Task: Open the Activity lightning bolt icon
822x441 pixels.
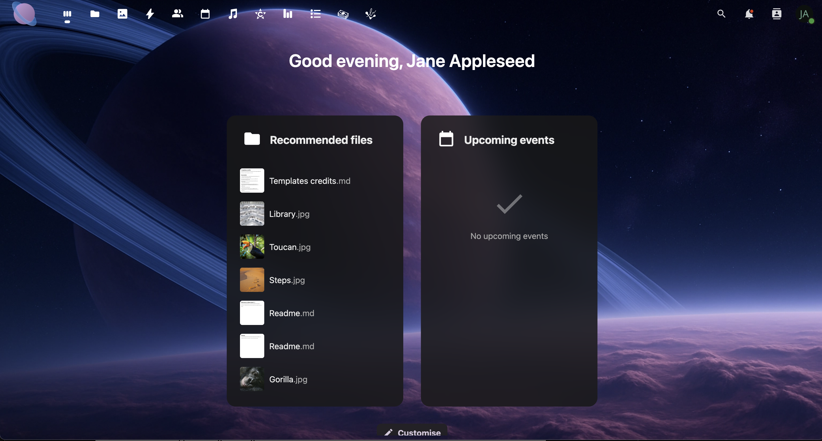Action: click(150, 14)
